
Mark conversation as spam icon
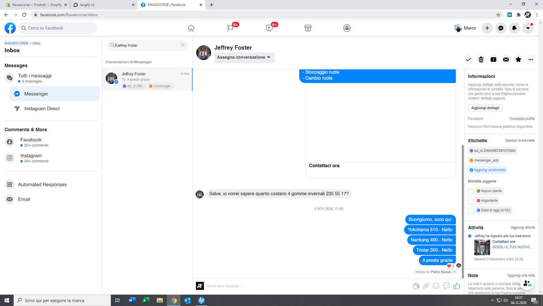click(x=493, y=59)
